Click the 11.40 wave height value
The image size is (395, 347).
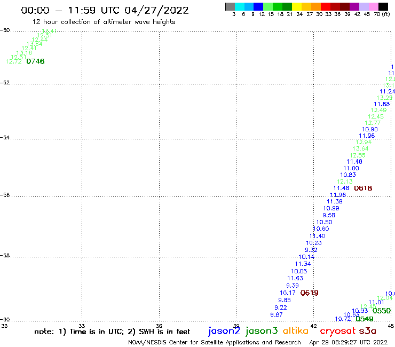[318, 236]
